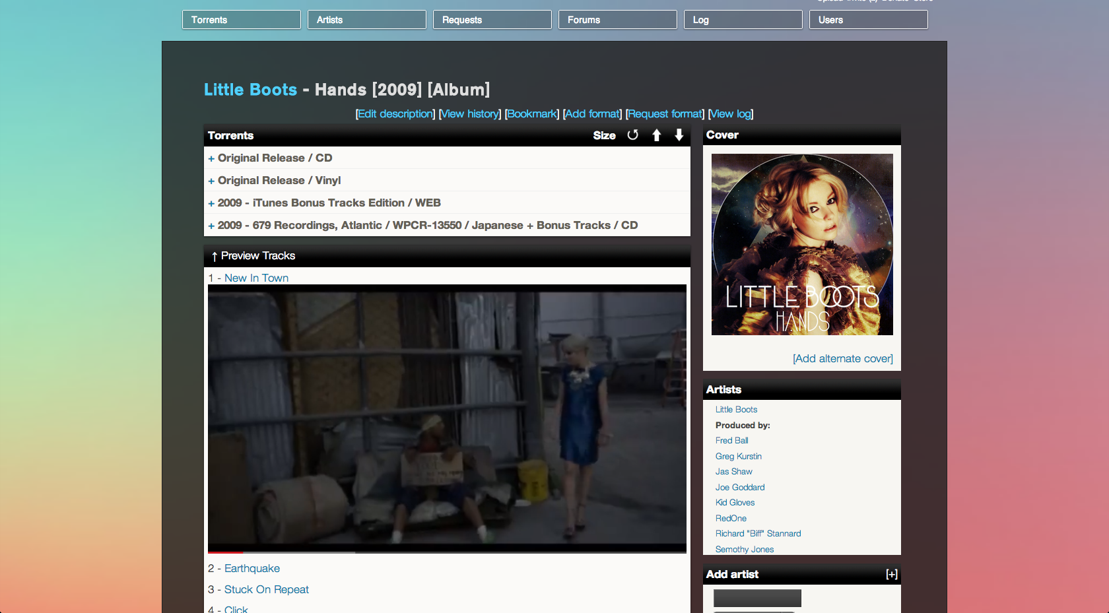Expand the iTunes Bonus Tracks Edition / WEB group
1109x613 pixels.
pos(211,203)
